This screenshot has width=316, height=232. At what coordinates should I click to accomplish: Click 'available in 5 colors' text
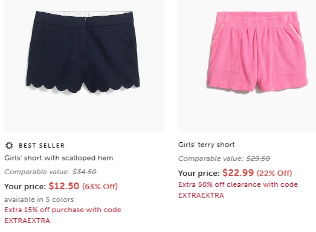pos(39,199)
